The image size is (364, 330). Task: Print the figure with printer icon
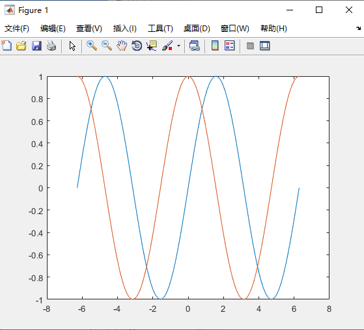click(51, 46)
